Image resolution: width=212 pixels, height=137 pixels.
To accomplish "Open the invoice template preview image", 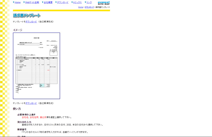I will (x=36, y=66).
